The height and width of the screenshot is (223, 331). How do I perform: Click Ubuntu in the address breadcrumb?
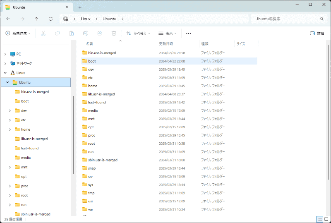[x=109, y=19]
